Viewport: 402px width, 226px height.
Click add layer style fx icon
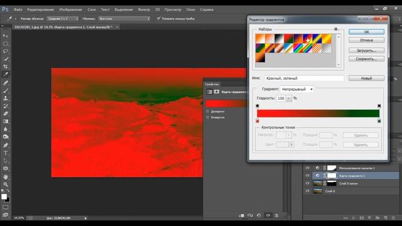(354, 218)
